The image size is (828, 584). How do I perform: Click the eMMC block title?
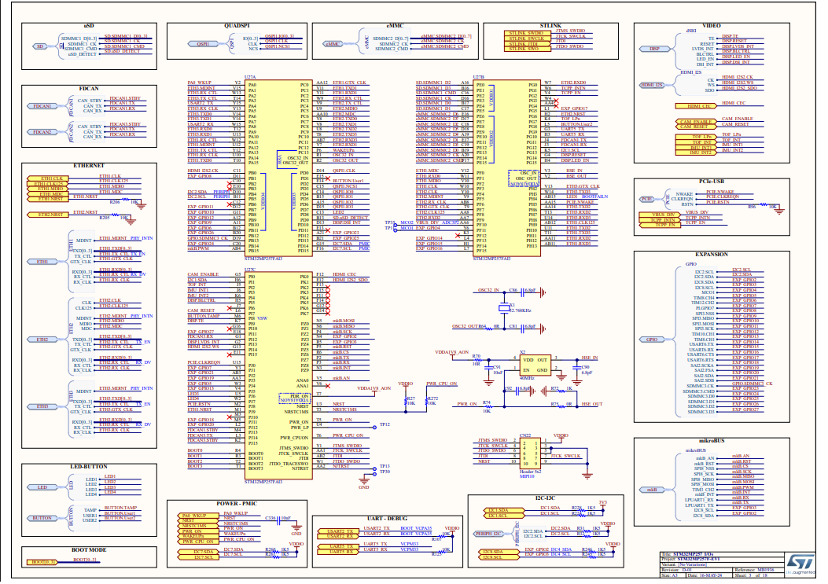point(395,25)
